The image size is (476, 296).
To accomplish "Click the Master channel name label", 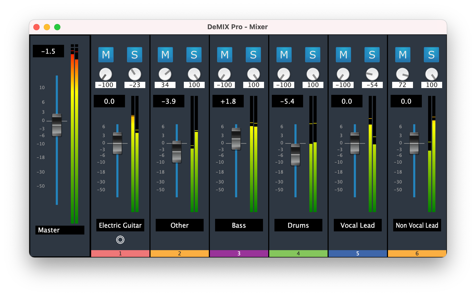I will click(x=60, y=230).
